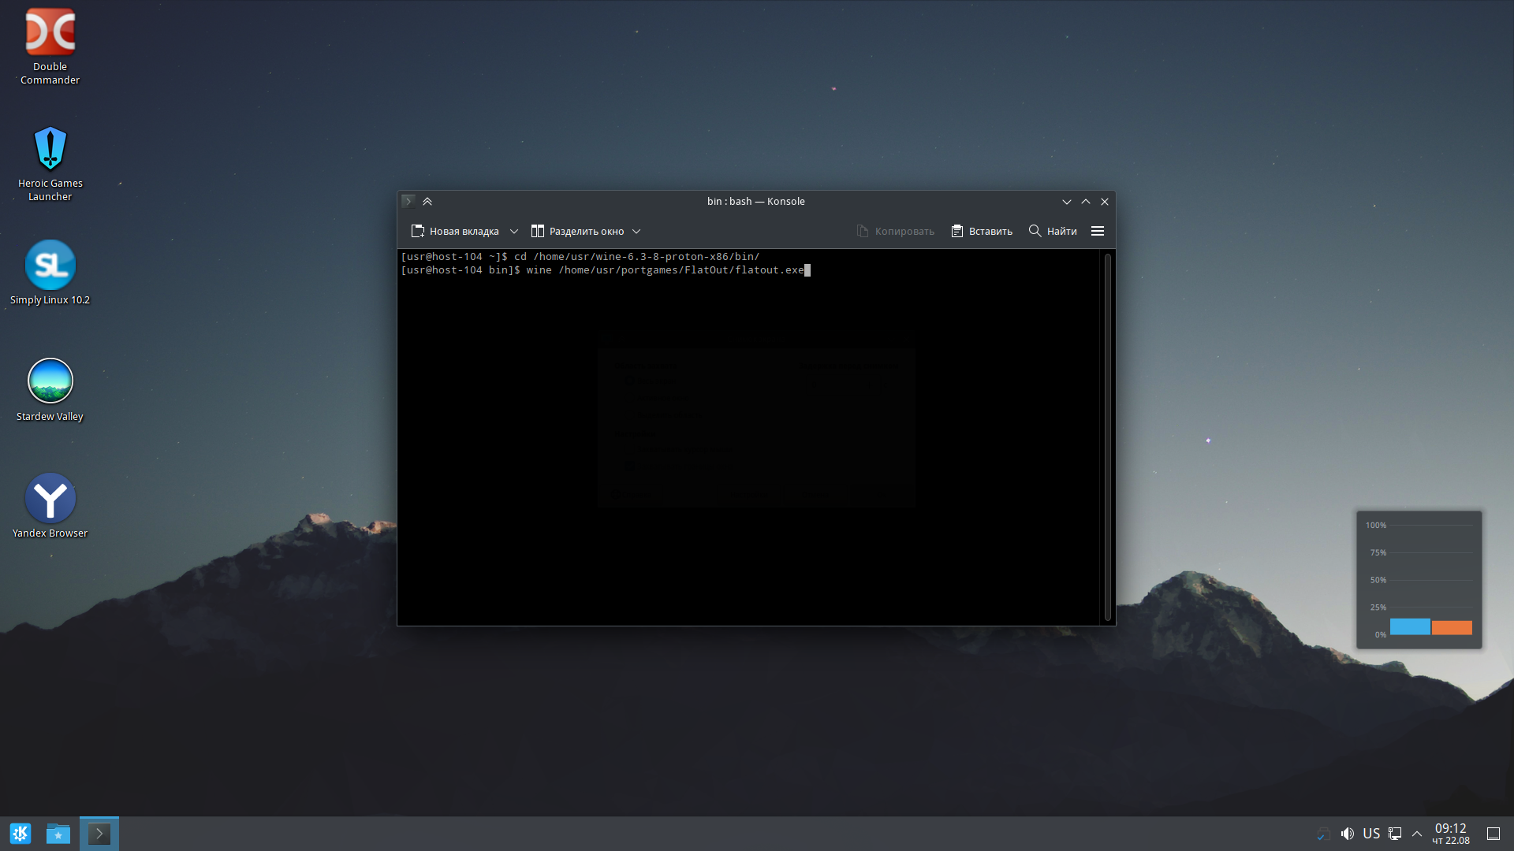Open the KDE application launcher menu
1514x851 pixels.
pyautogui.click(x=21, y=834)
